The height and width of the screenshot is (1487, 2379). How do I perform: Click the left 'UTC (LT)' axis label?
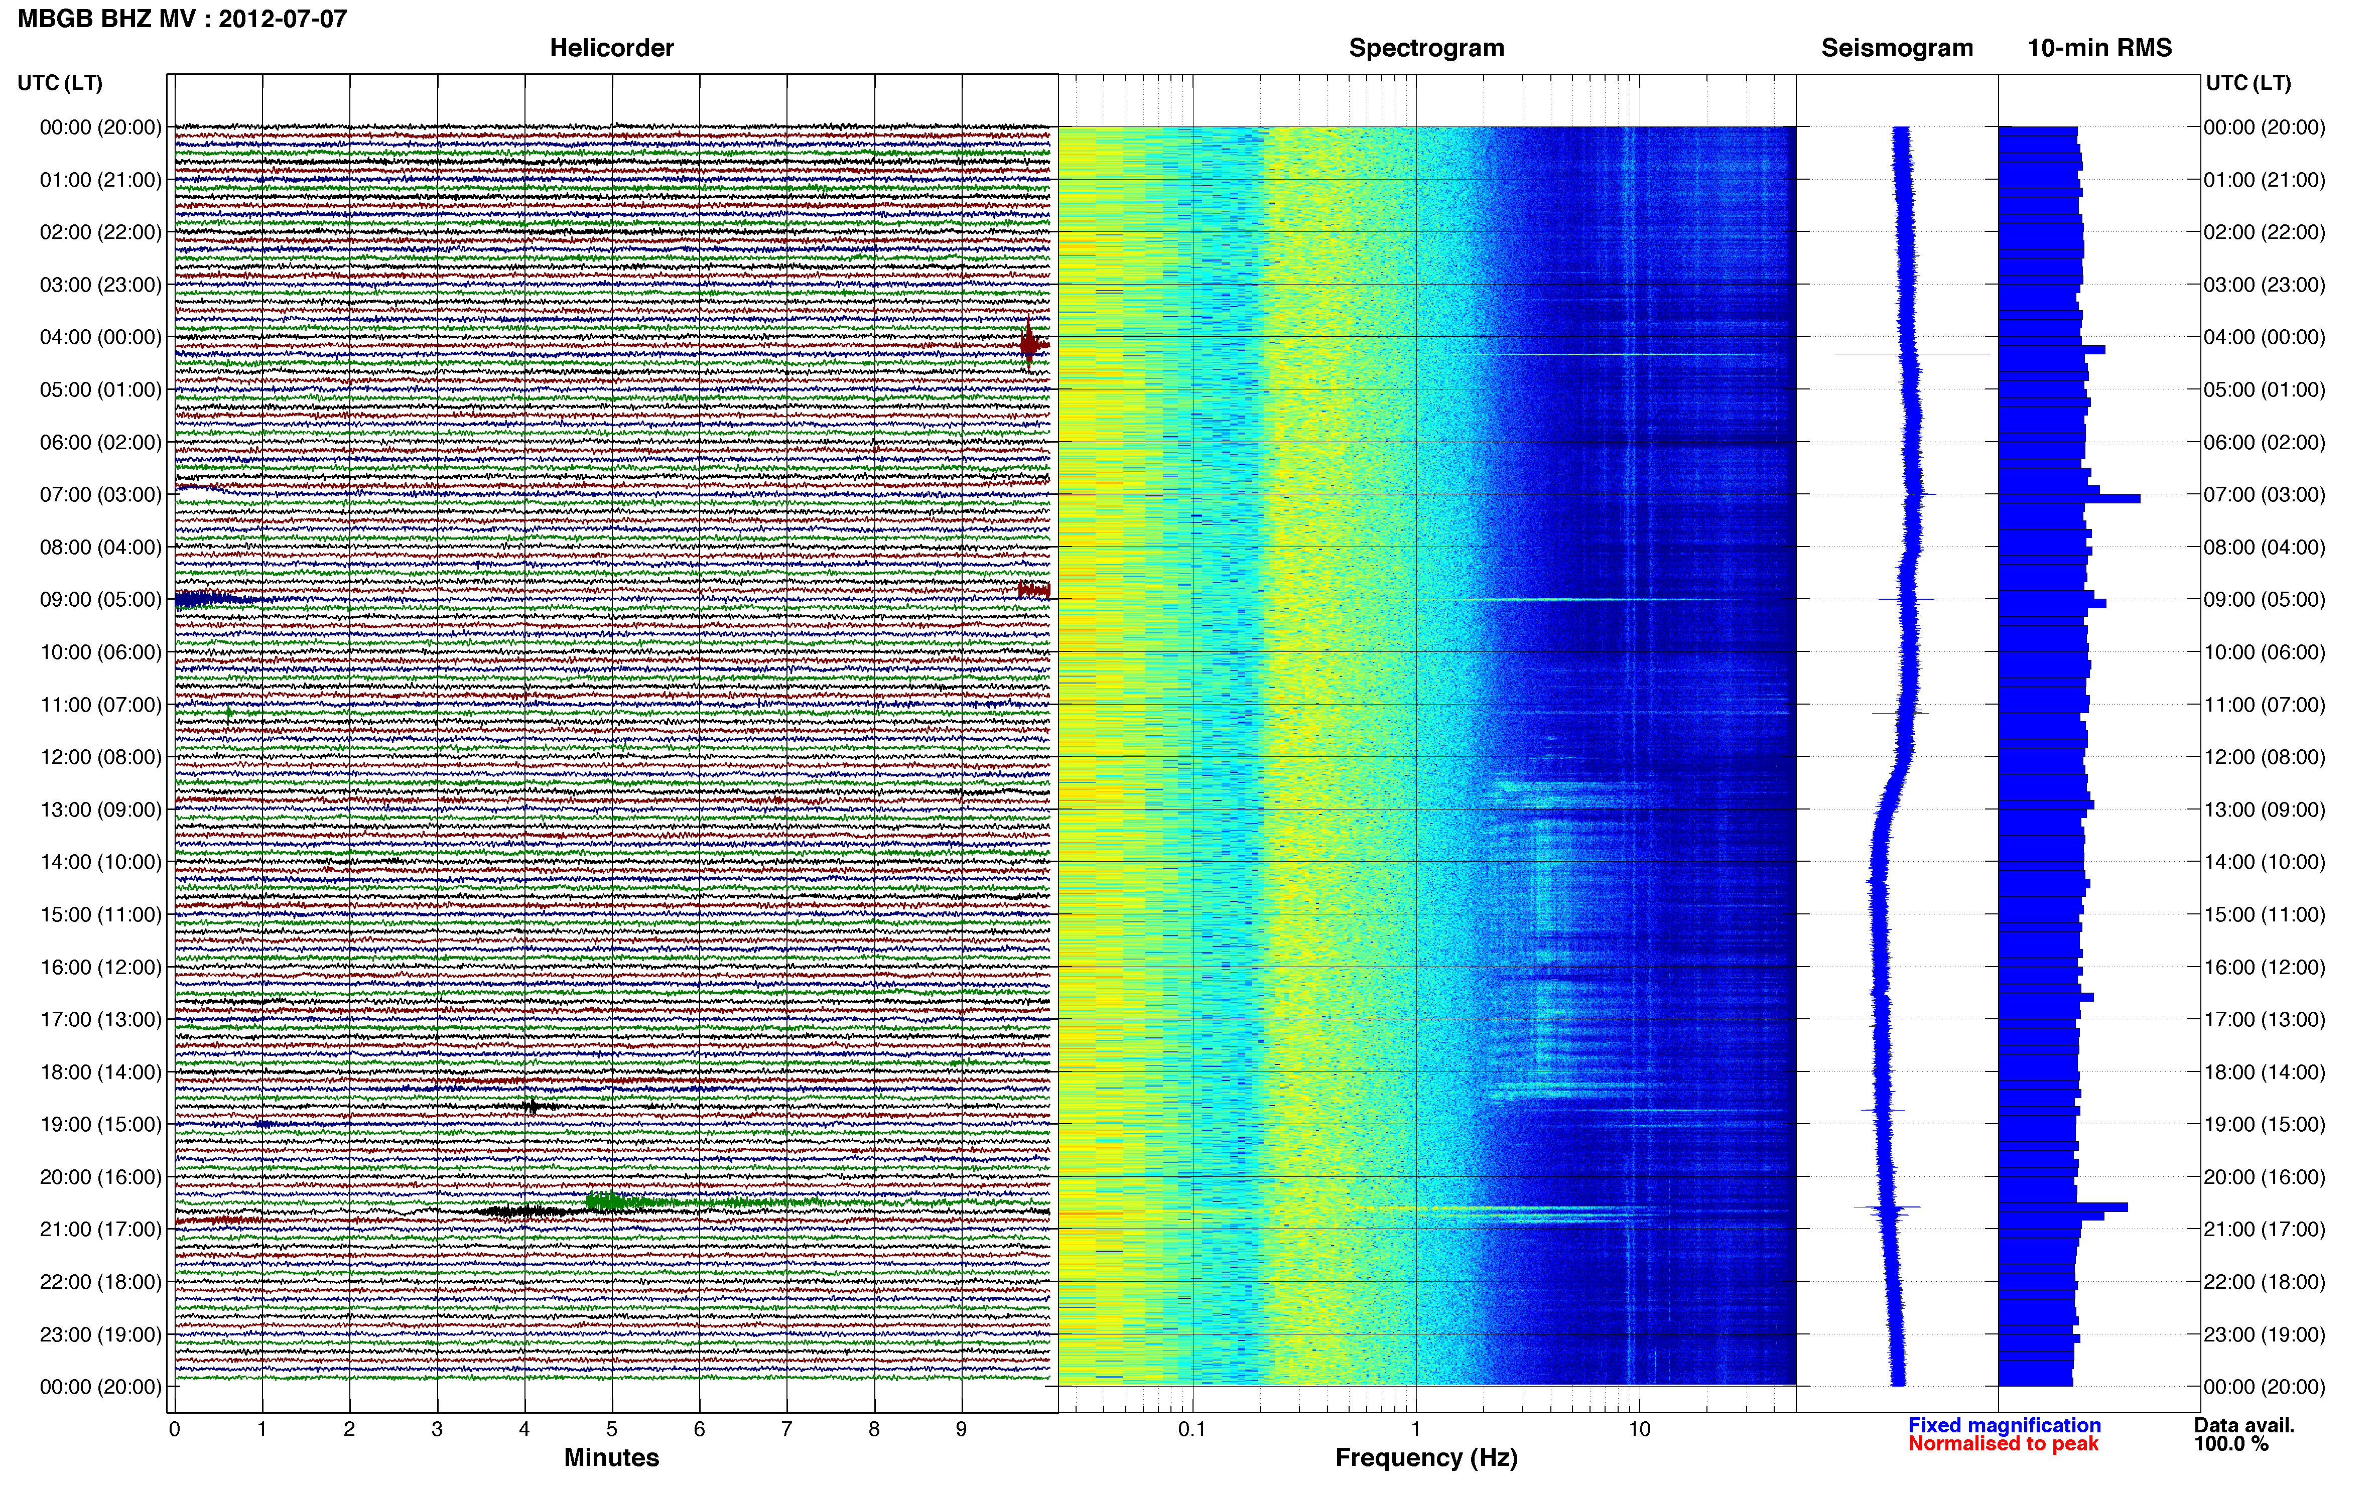60,83
